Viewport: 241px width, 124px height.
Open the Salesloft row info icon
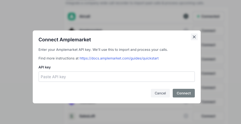click(186, 116)
